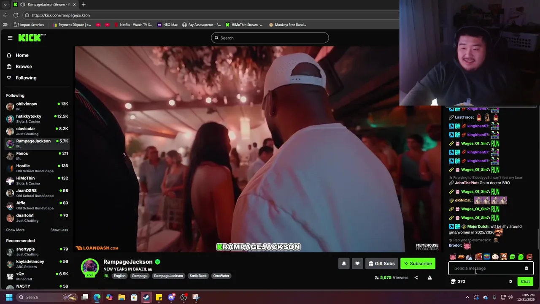The image size is (540, 304).
Task: Open Netflix bookmark in favorites bar
Action: coord(133,25)
